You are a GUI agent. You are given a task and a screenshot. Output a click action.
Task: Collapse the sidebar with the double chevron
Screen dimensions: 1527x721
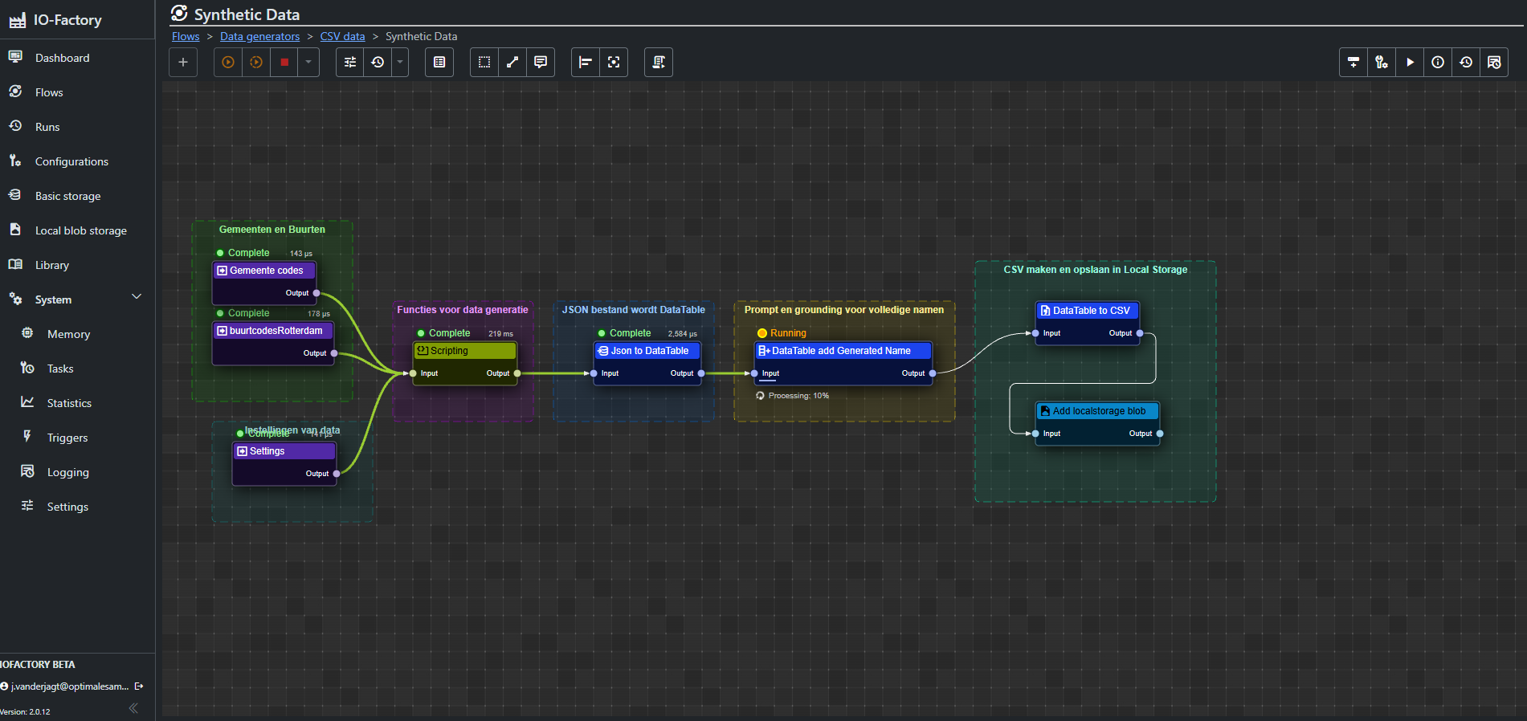tap(133, 708)
